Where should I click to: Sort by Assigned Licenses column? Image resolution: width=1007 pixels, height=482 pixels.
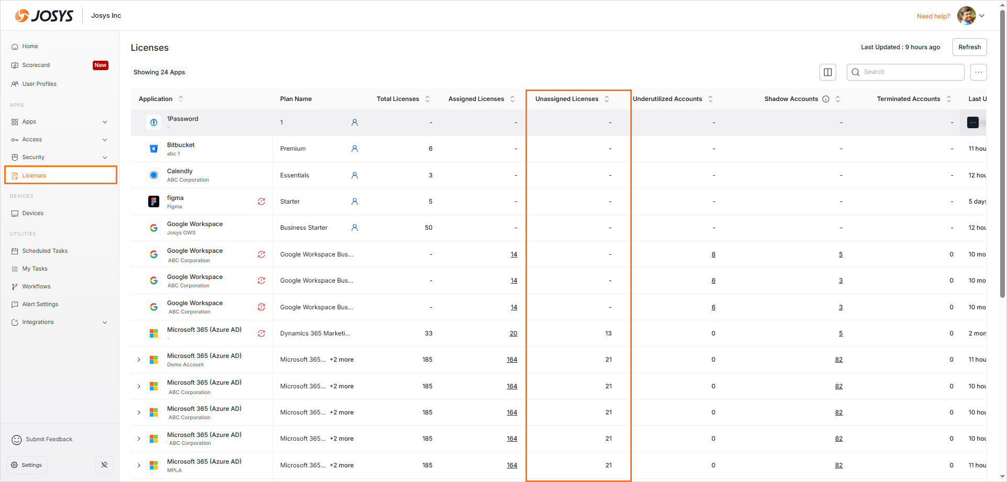512,99
